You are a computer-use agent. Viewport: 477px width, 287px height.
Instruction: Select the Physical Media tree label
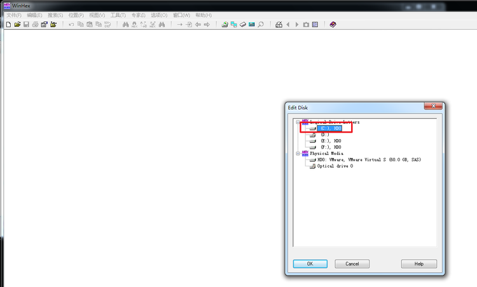pyautogui.click(x=326, y=154)
